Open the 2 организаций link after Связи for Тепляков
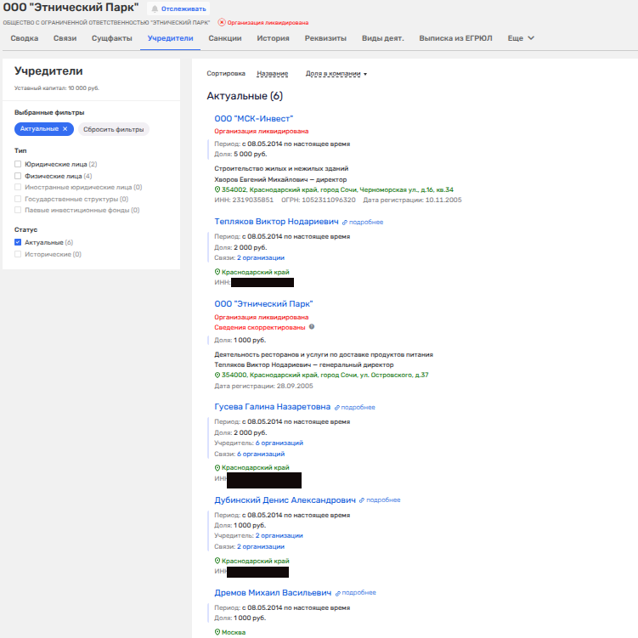 point(260,257)
